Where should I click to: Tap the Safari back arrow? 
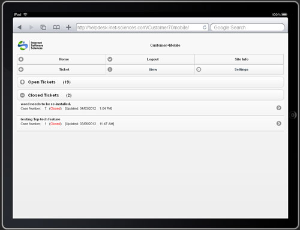[20, 27]
